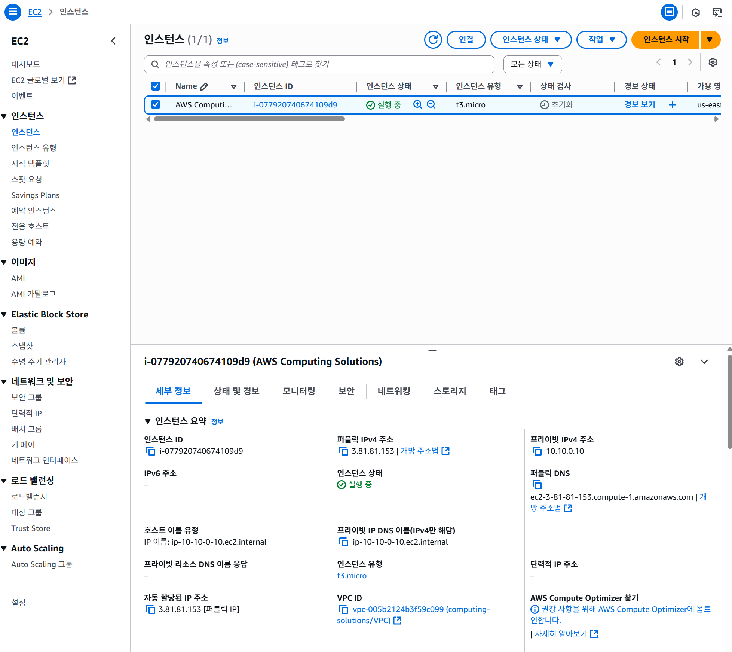
Task: Open the 모든 상태 filter dropdown
Action: click(x=532, y=64)
